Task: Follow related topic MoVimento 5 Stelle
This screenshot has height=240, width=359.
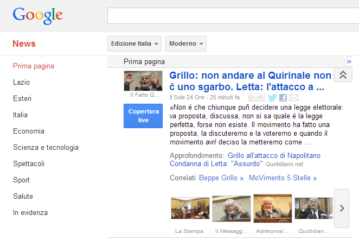Action: 283,178
